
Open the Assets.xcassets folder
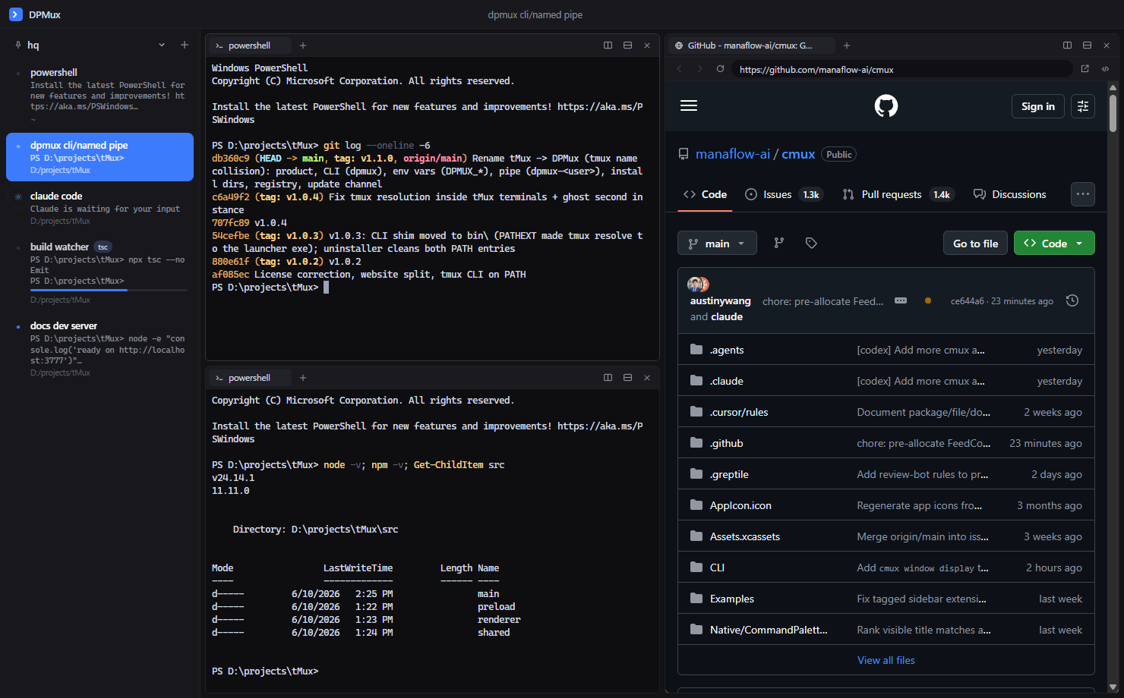pos(745,536)
